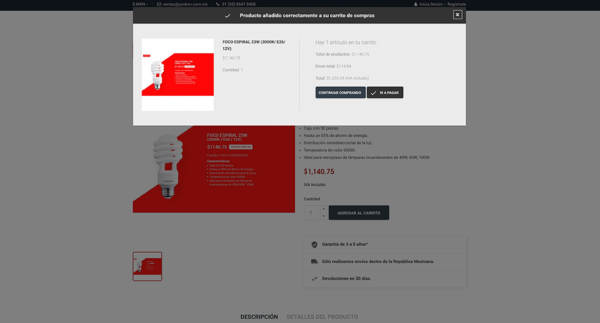
Task: Click the checkmark icon in the popup header
Action: click(x=227, y=16)
